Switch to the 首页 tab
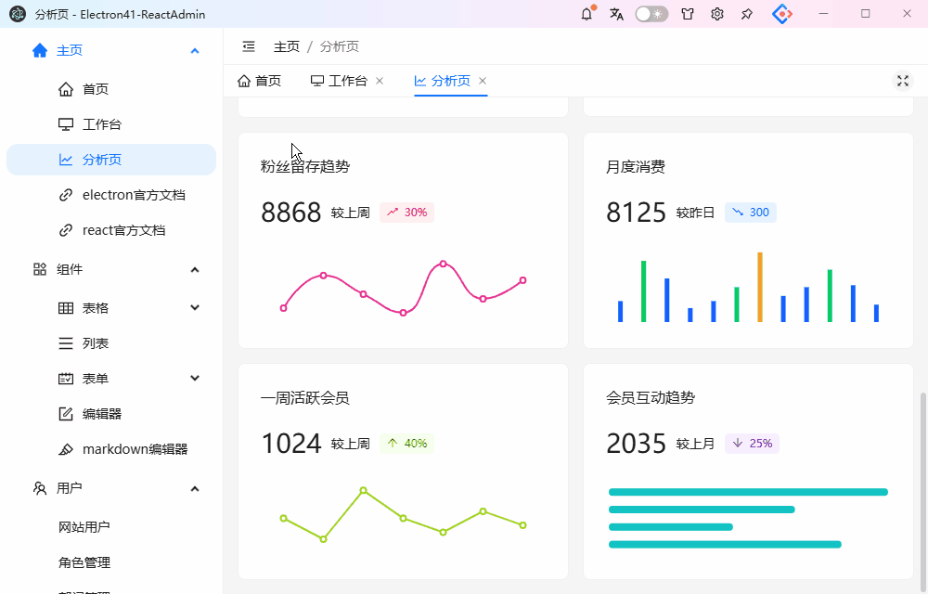 click(x=259, y=81)
